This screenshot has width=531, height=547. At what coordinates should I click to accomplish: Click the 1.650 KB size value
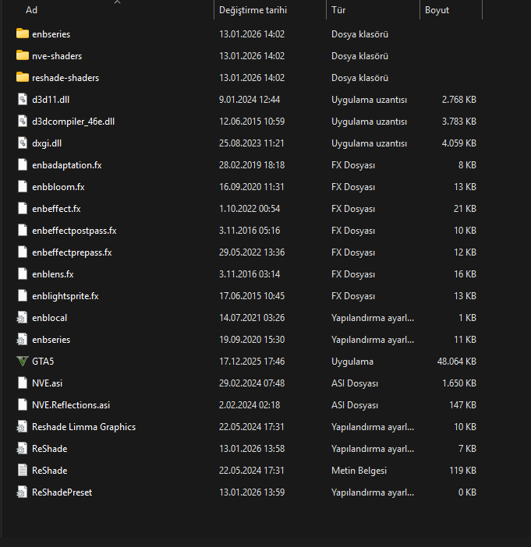pyautogui.click(x=459, y=383)
